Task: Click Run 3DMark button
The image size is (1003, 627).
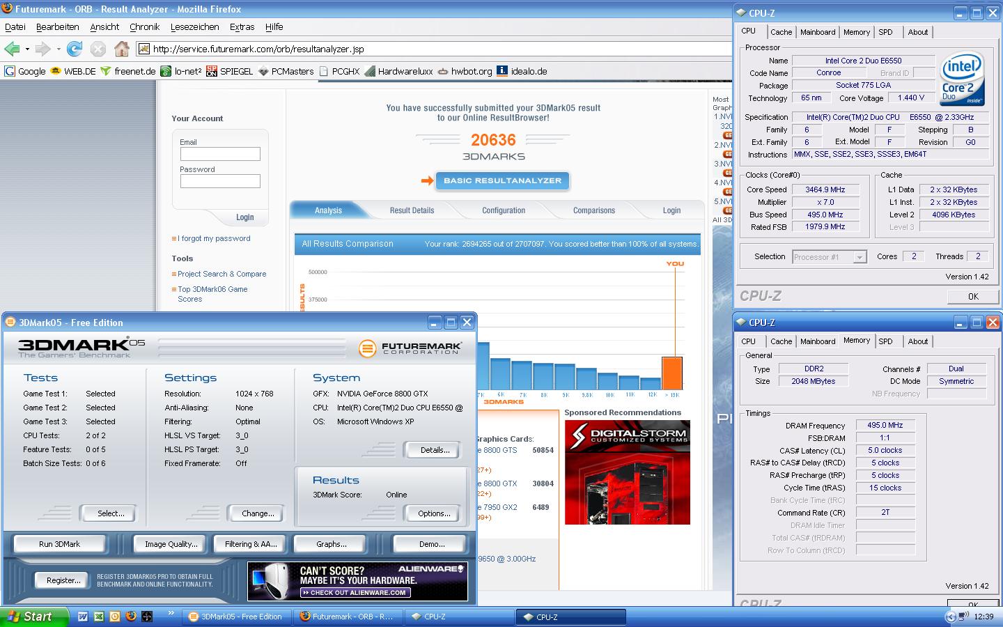Action: click(x=59, y=544)
